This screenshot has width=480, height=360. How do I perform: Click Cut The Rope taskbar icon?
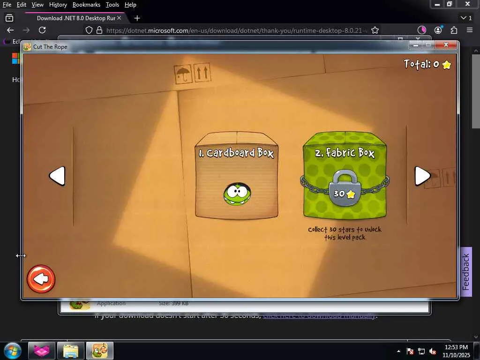tap(100, 351)
